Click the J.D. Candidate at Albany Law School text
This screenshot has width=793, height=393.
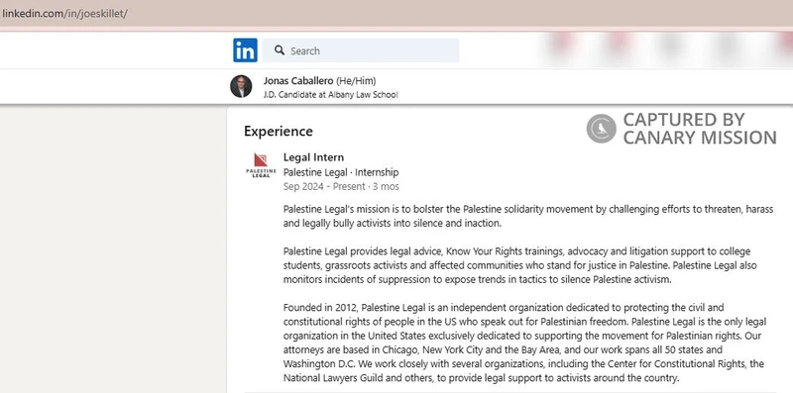point(331,94)
